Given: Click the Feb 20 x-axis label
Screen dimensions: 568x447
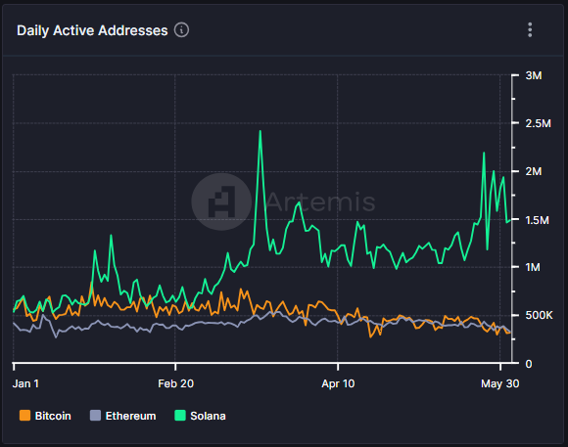Looking at the screenshot, I should (x=175, y=383).
